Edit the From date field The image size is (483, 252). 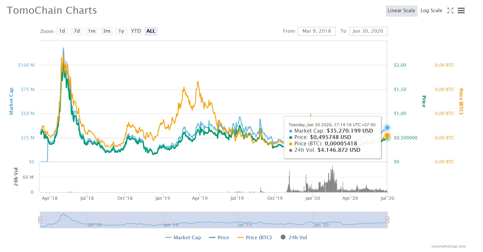[317, 31]
